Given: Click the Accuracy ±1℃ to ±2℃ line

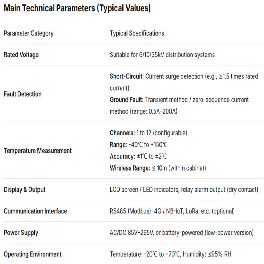Looking at the screenshot, I should (138, 157).
